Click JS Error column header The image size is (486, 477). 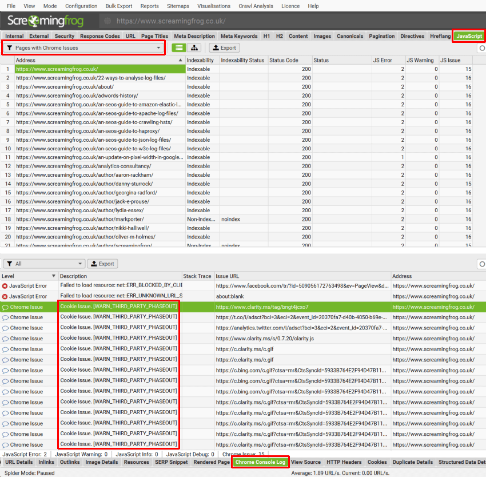388,60
